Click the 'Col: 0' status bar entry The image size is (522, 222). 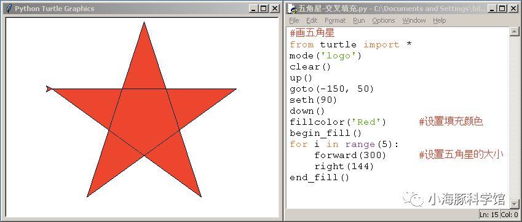coord(508,215)
